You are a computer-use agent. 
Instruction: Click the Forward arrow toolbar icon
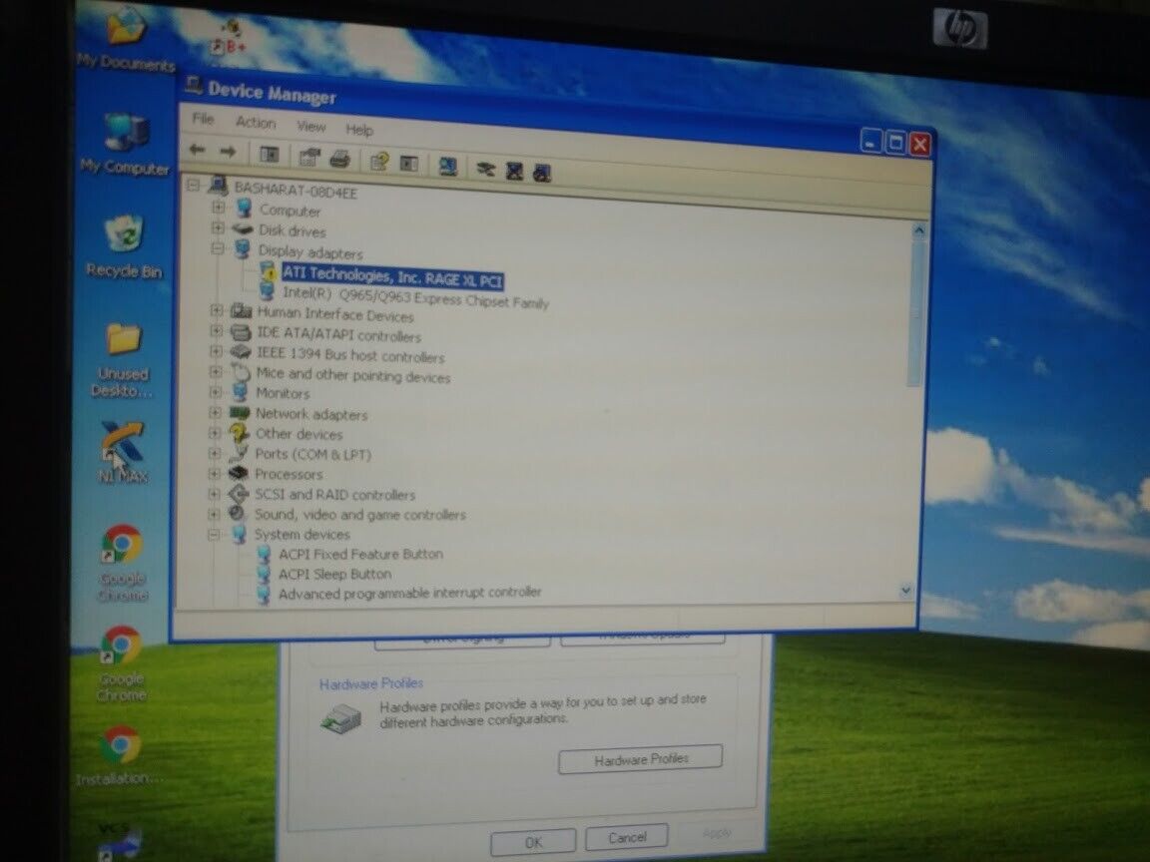[228, 151]
